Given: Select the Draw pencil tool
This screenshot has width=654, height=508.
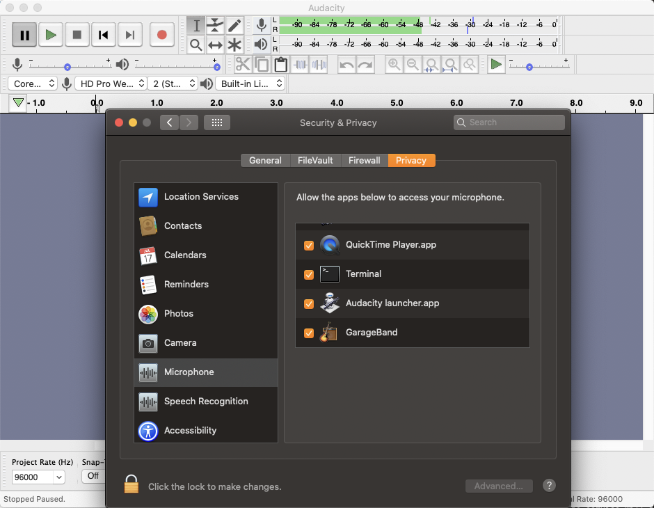Looking at the screenshot, I should pyautogui.click(x=235, y=26).
